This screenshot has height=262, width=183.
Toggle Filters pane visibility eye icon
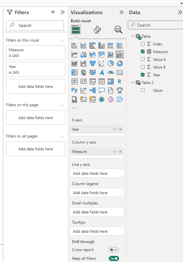pyautogui.click(x=53, y=12)
